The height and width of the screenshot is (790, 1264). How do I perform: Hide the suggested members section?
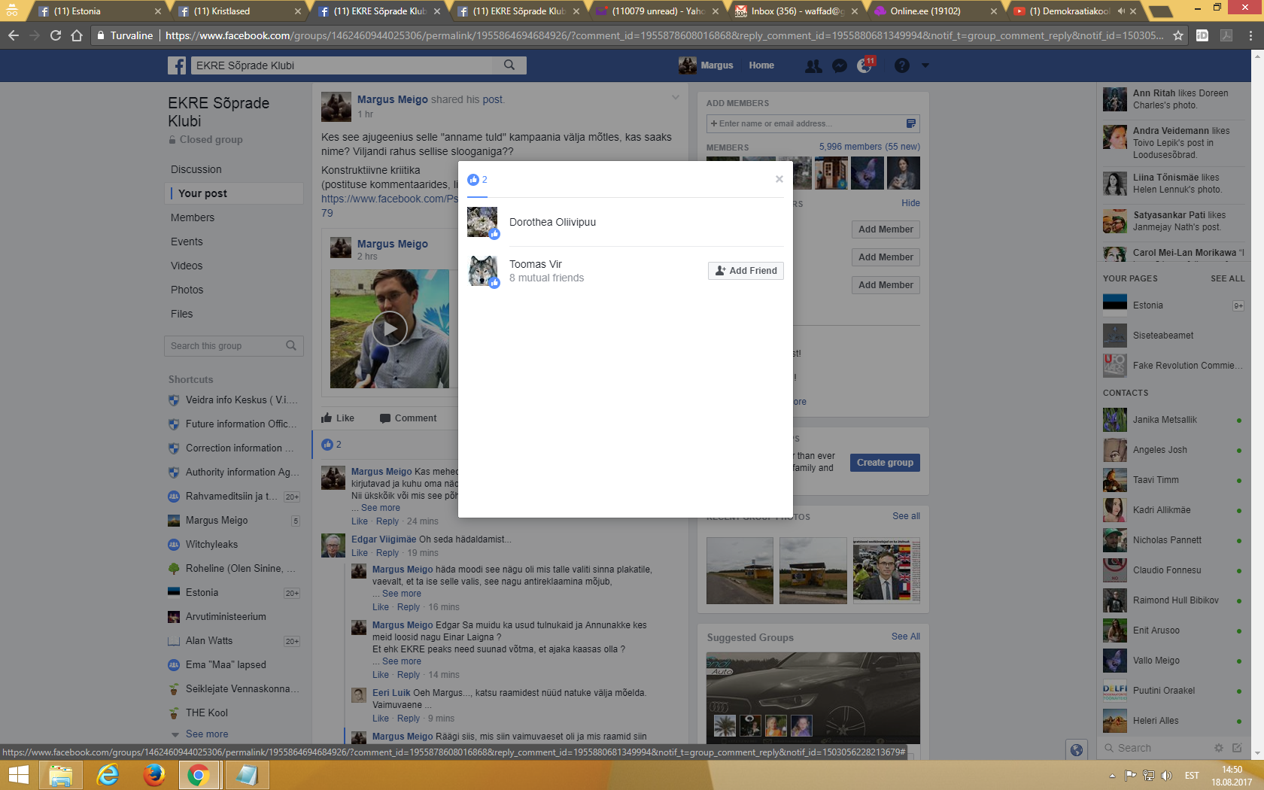pos(910,203)
